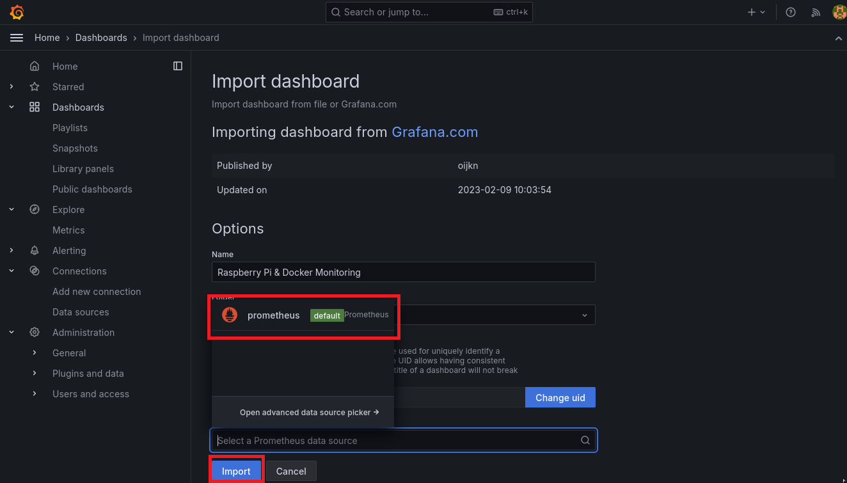This screenshot has height=483, width=847.
Task: Focus the Search or jump to box
Action: (x=429, y=12)
